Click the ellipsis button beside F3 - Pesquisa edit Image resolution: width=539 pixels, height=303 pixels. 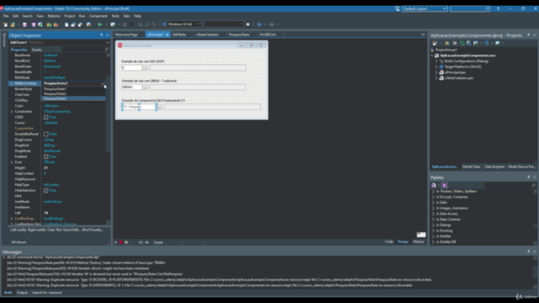pyautogui.click(x=160, y=107)
